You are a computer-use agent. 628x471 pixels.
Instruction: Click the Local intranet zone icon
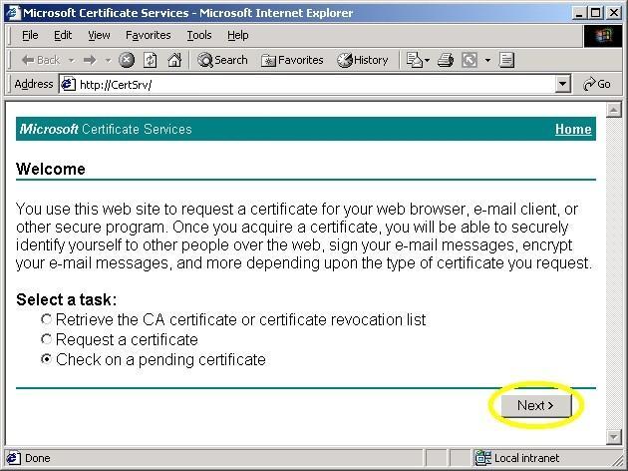pyautogui.click(x=482, y=458)
